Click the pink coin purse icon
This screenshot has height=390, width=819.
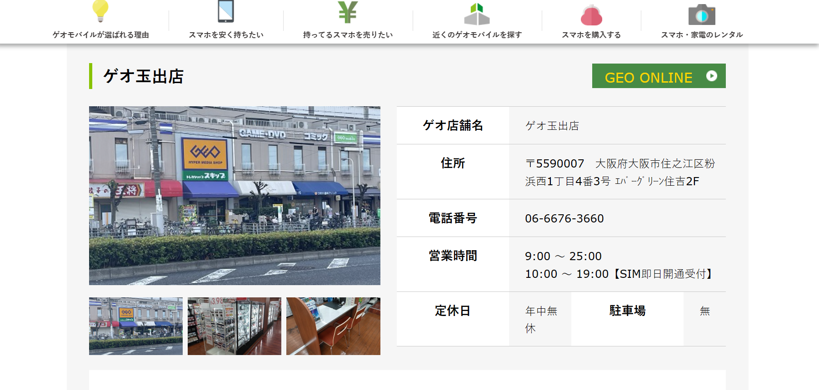[591, 15]
